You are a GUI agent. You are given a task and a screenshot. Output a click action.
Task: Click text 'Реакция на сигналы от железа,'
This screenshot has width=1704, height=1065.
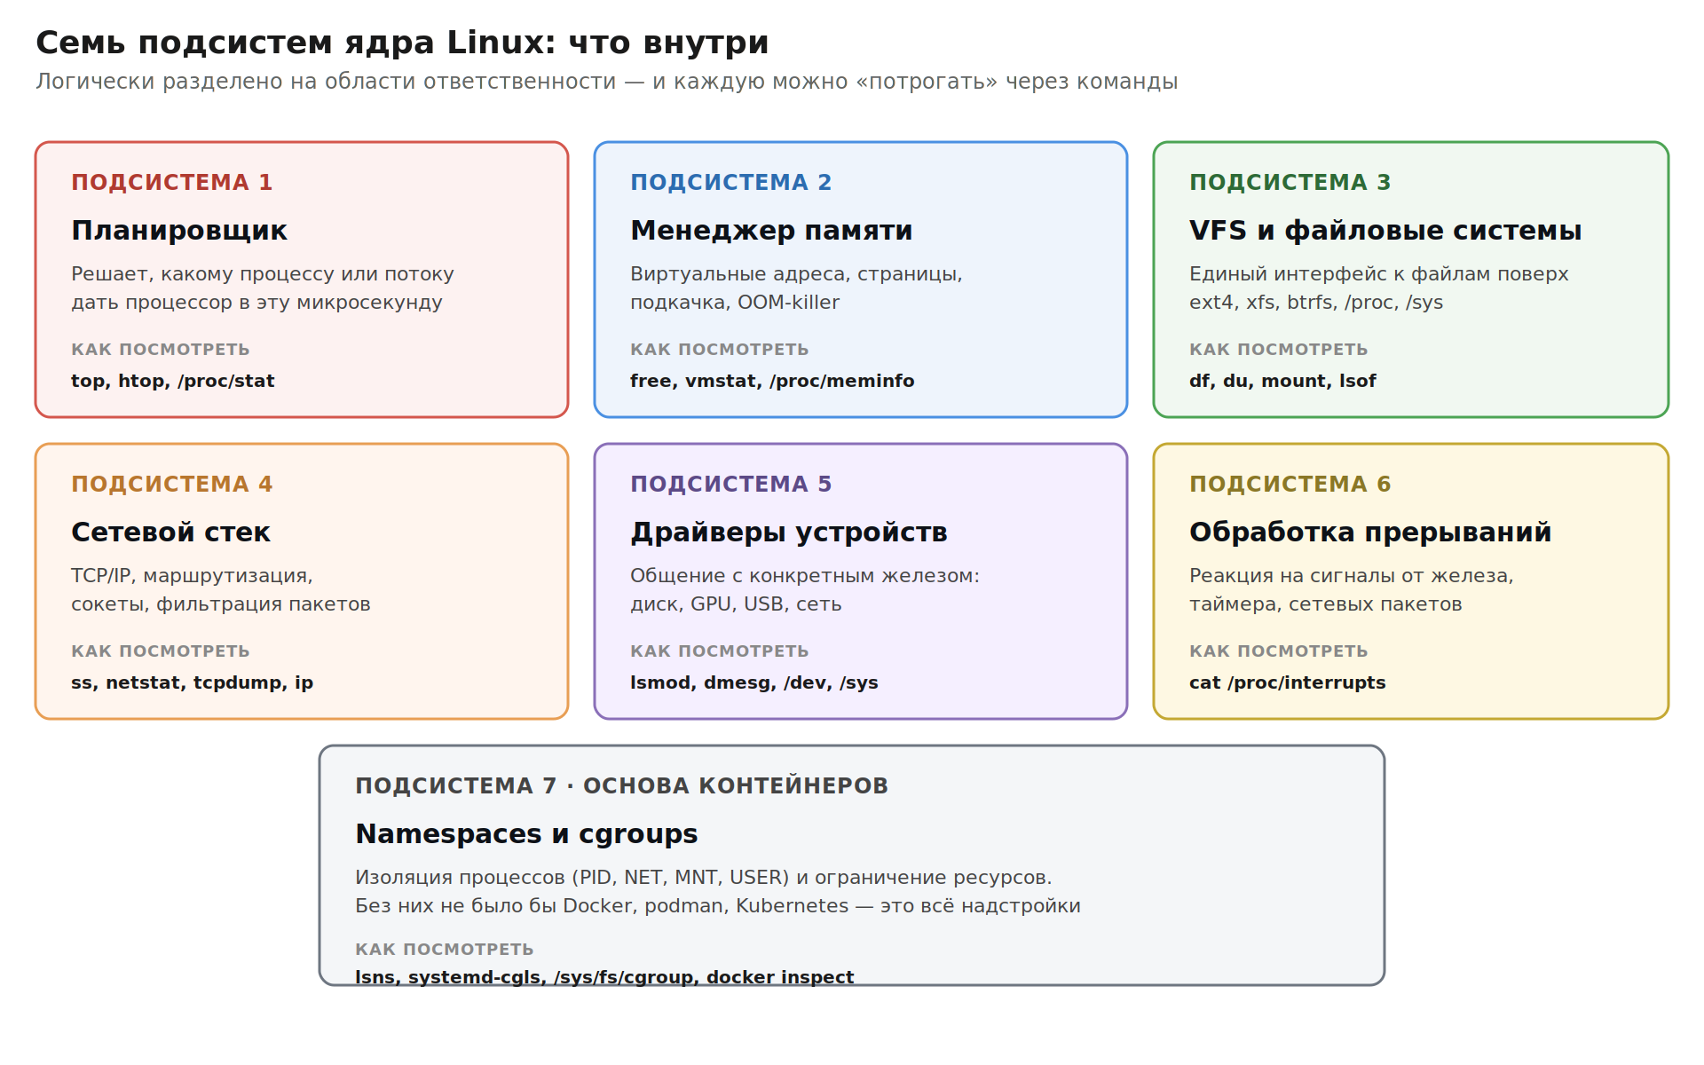[x=1351, y=576]
